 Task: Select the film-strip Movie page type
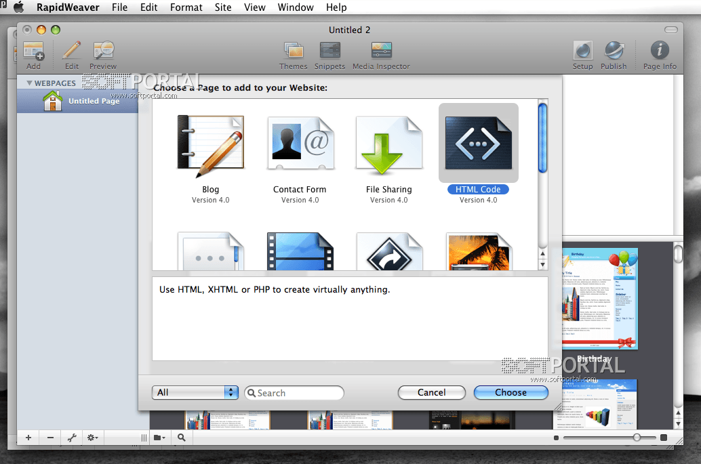pyautogui.click(x=300, y=251)
